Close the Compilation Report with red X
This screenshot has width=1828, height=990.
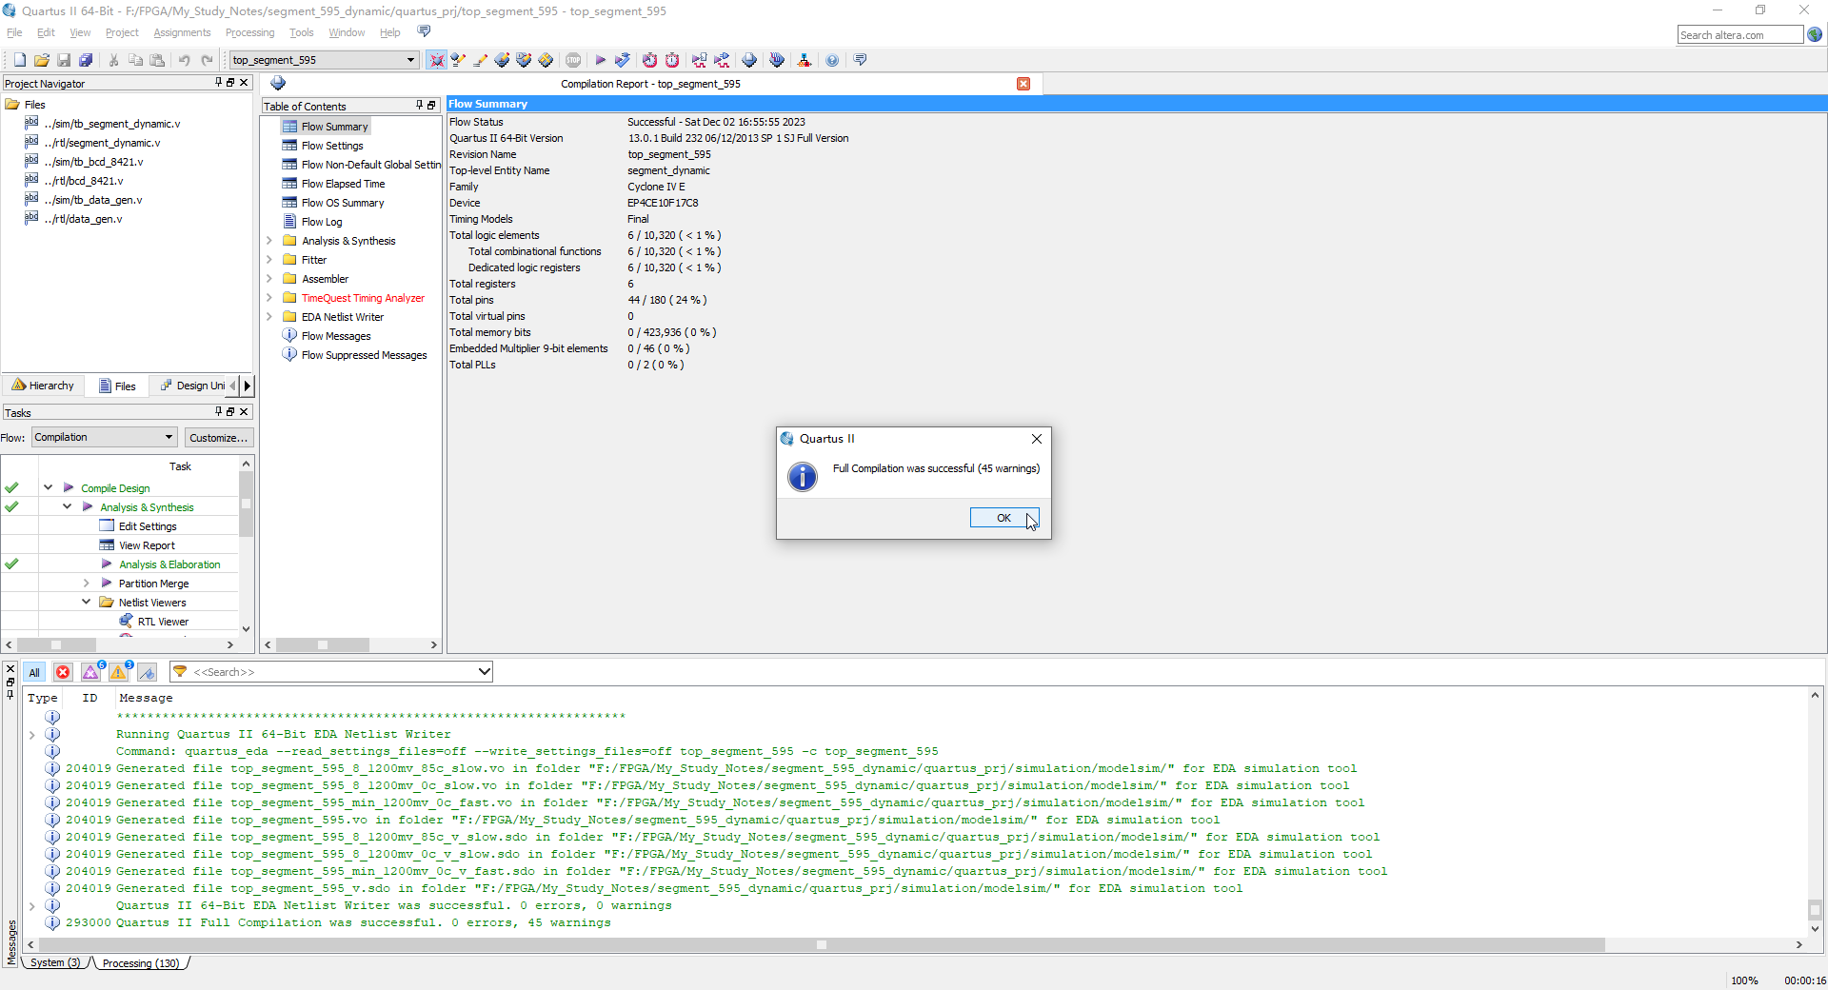tap(1023, 84)
